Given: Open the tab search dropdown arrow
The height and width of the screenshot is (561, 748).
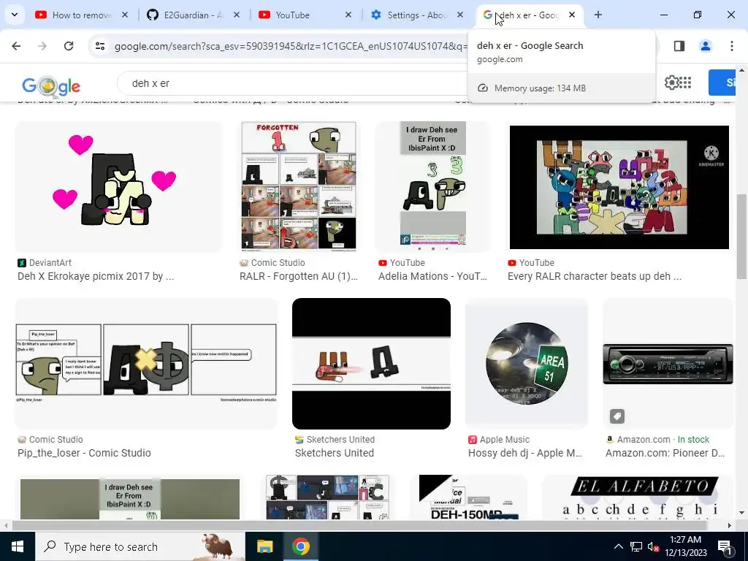Looking at the screenshot, I should tap(15, 15).
